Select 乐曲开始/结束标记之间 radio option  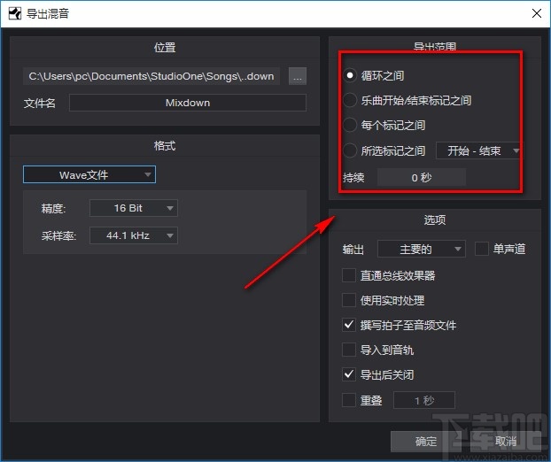point(350,100)
